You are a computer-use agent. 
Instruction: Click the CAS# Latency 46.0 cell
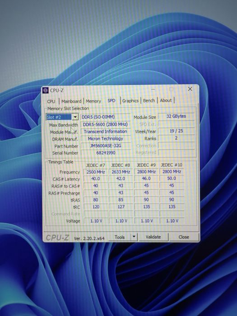pyautogui.click(x=146, y=178)
